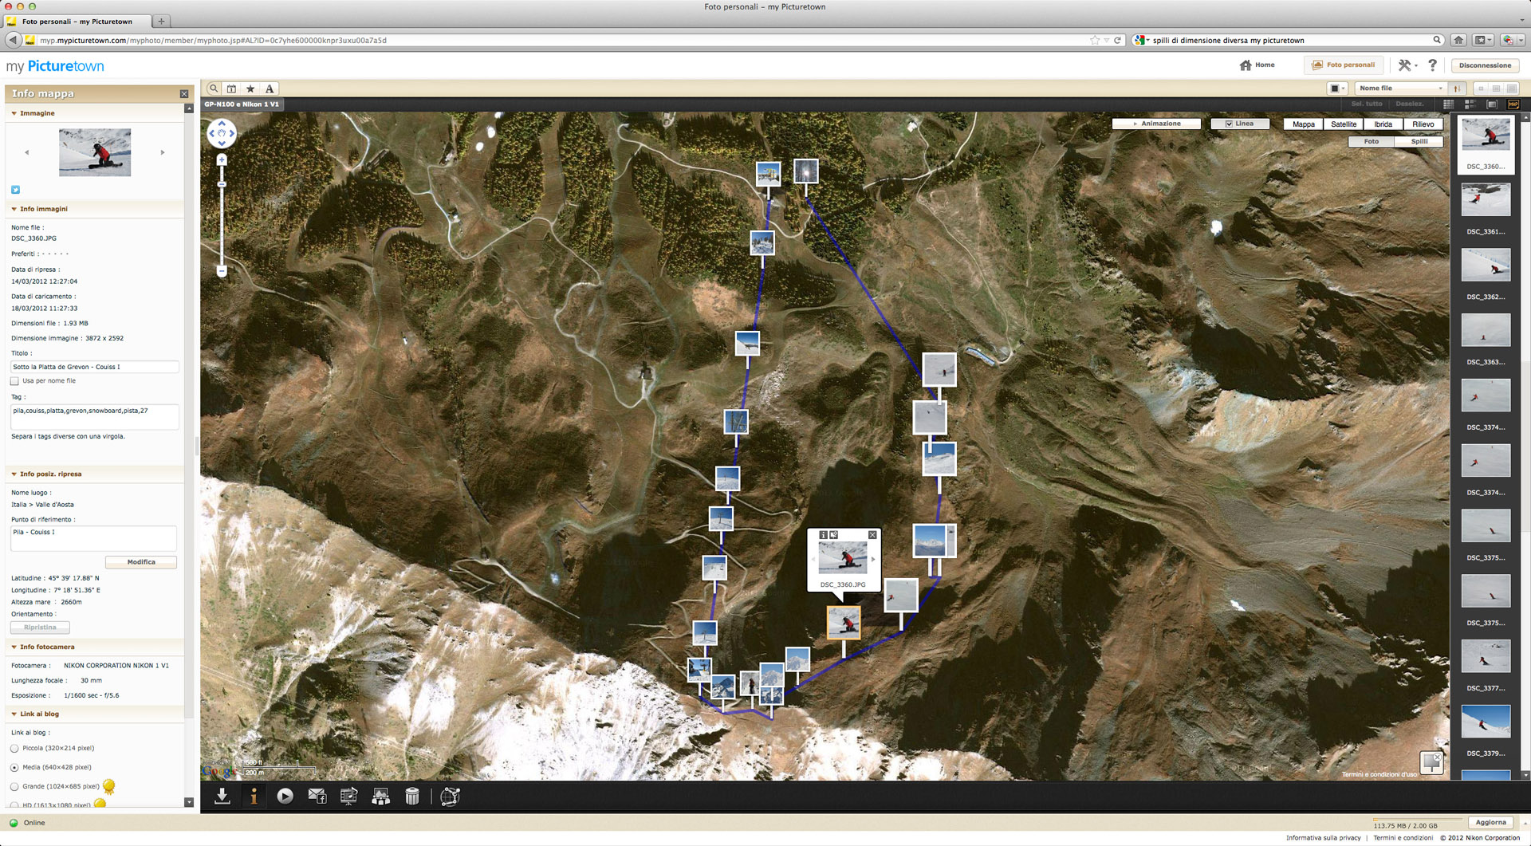
Task: Select largest thumbnail size icon
Action: (1512, 89)
